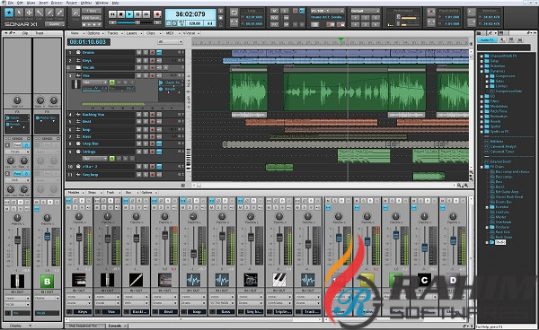This screenshot has height=330, width=539.
Task: Mute the Backing Vox track
Action: (x=138, y=114)
